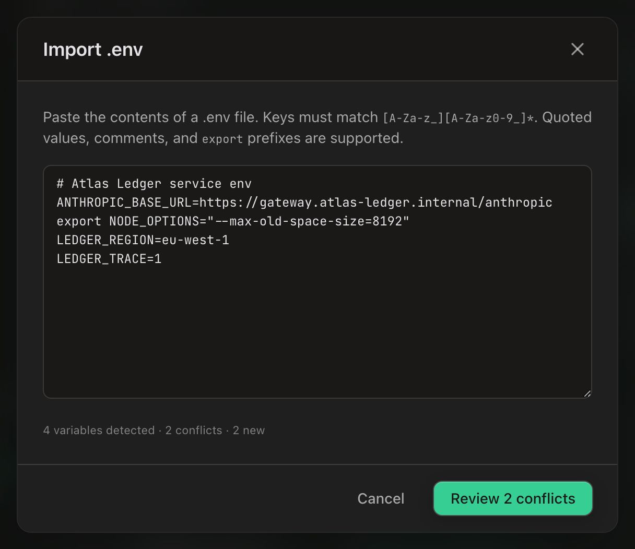Click the 'export' code word in description
This screenshot has height=549, width=635.
click(x=222, y=139)
